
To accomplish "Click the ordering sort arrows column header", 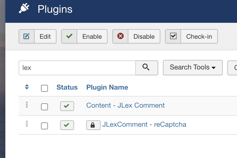I will point(27,87).
